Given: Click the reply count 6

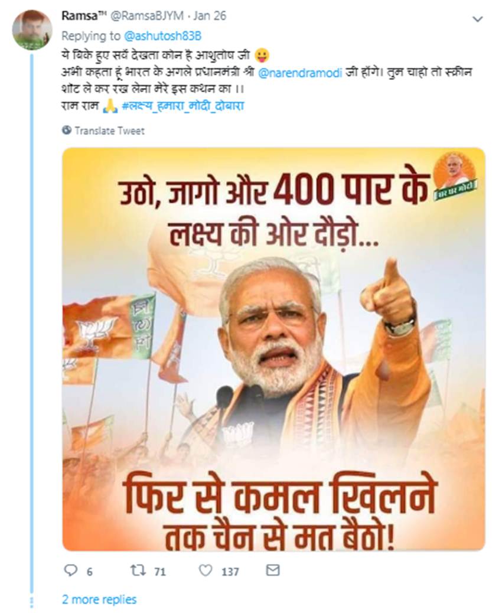Looking at the screenshot, I should (x=89, y=571).
